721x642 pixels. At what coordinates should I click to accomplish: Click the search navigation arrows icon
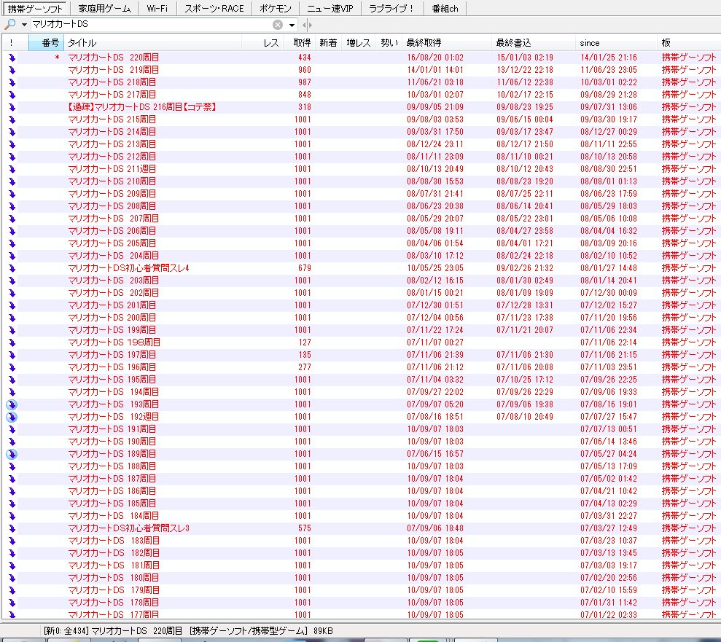coord(307,25)
